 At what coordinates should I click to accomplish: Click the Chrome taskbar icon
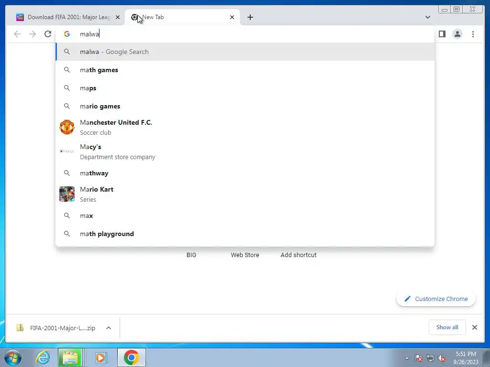click(131, 357)
